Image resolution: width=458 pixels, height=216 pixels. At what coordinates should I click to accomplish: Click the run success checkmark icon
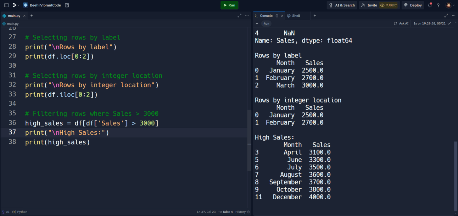(449, 23)
